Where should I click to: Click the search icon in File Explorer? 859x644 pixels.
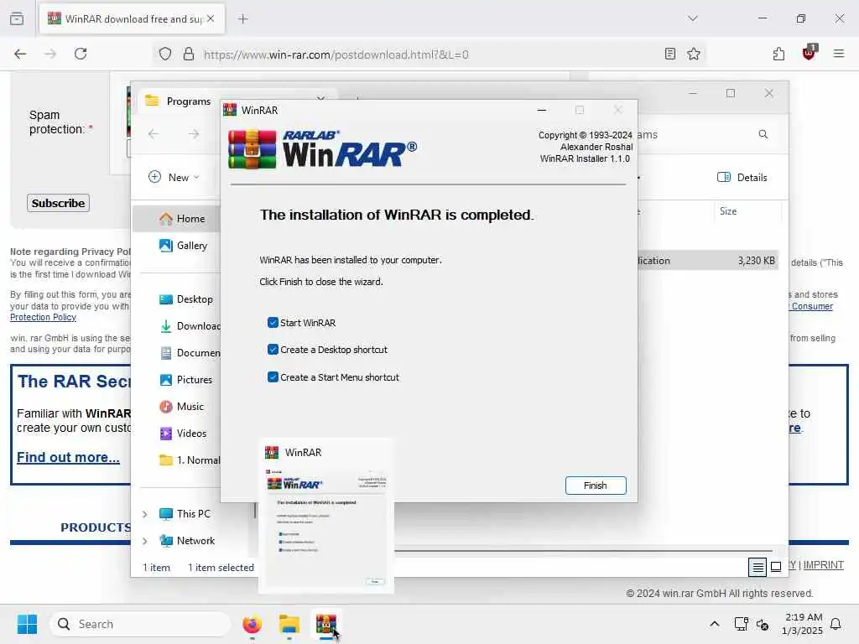(763, 134)
